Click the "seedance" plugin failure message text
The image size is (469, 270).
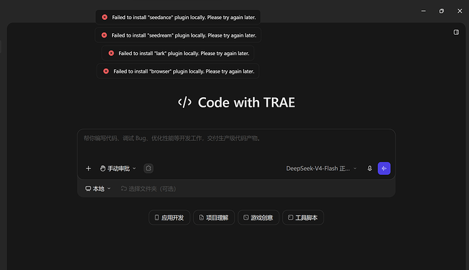pos(184,18)
